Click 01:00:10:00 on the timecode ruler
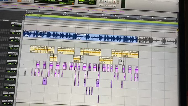188x106 pixels. [x=48, y=14]
